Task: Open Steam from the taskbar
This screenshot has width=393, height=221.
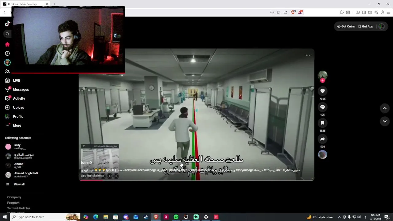Action: (146, 217)
